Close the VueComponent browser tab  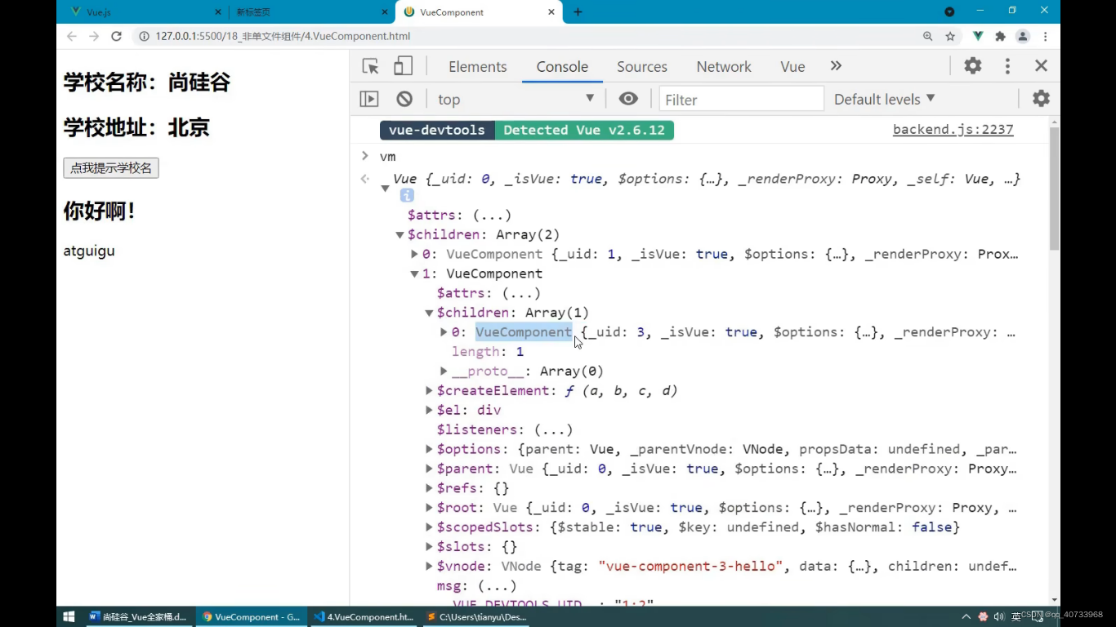click(x=551, y=12)
